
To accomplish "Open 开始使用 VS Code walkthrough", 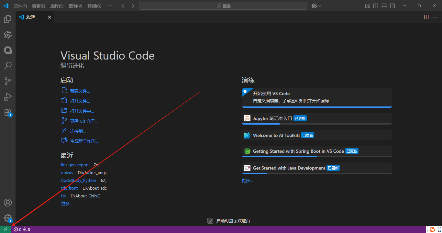I will (x=317, y=98).
